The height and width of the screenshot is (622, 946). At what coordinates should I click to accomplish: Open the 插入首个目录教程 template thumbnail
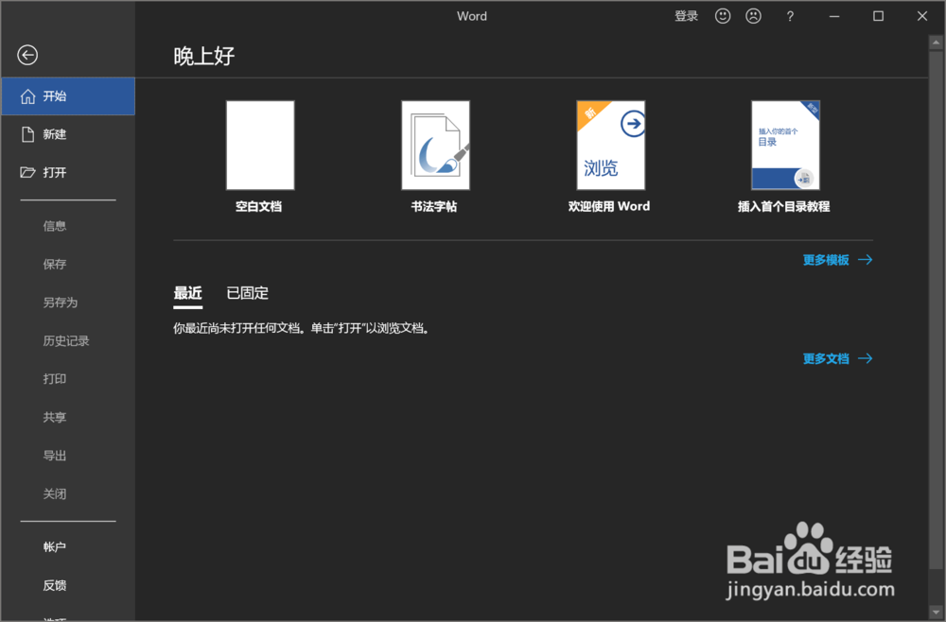click(x=785, y=146)
